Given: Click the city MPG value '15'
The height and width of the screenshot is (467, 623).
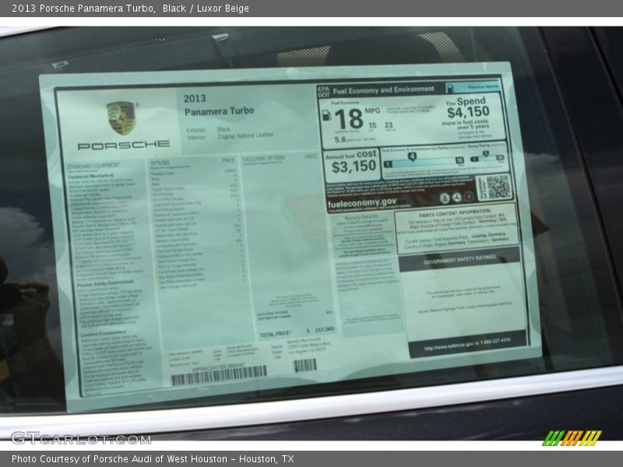Looking at the screenshot, I should pos(372,125).
